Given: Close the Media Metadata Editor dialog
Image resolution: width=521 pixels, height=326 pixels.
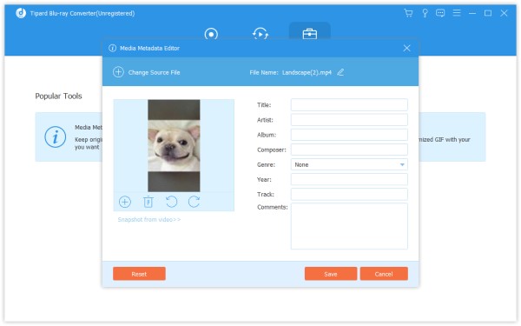Looking at the screenshot, I should (x=406, y=48).
